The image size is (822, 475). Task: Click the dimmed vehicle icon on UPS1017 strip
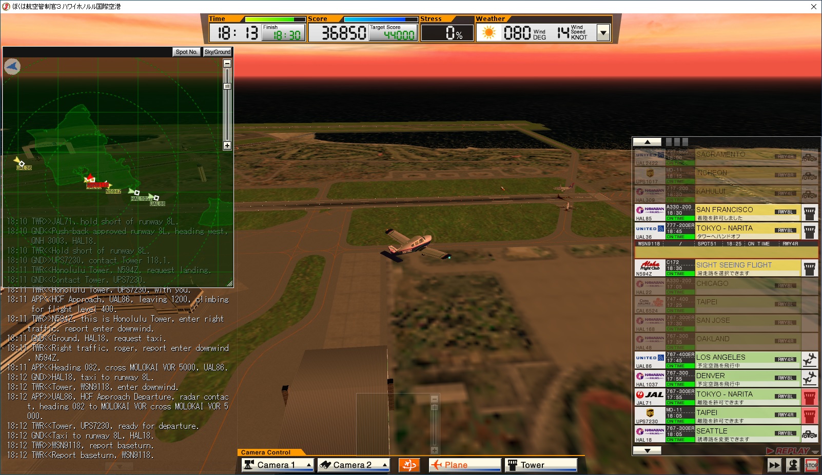[x=810, y=176]
